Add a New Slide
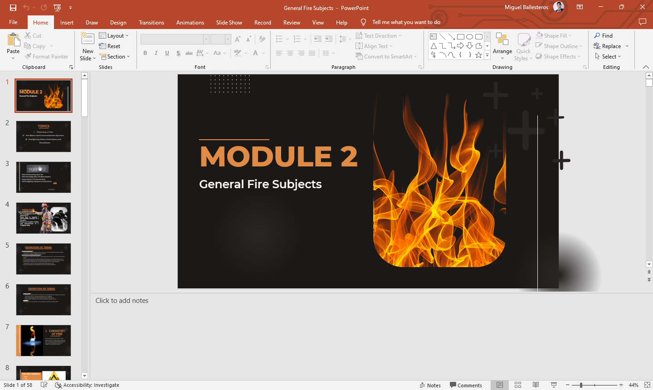The image size is (653, 390). pyautogui.click(x=88, y=46)
